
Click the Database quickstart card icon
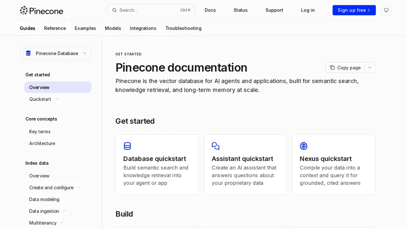[127, 146]
